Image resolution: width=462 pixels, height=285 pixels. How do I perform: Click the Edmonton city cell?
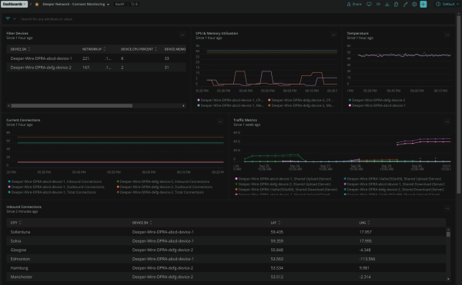pos(20,259)
